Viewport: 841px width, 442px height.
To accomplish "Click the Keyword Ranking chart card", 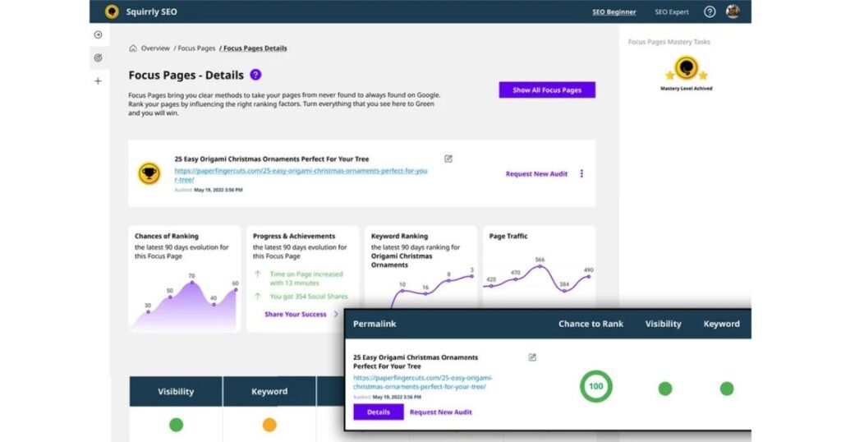I will coord(421,266).
